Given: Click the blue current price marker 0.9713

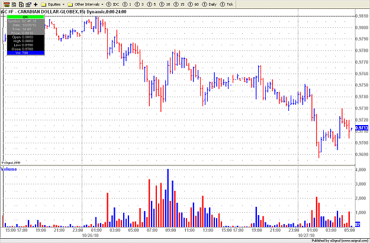Looking at the screenshot, I should click(362, 128).
